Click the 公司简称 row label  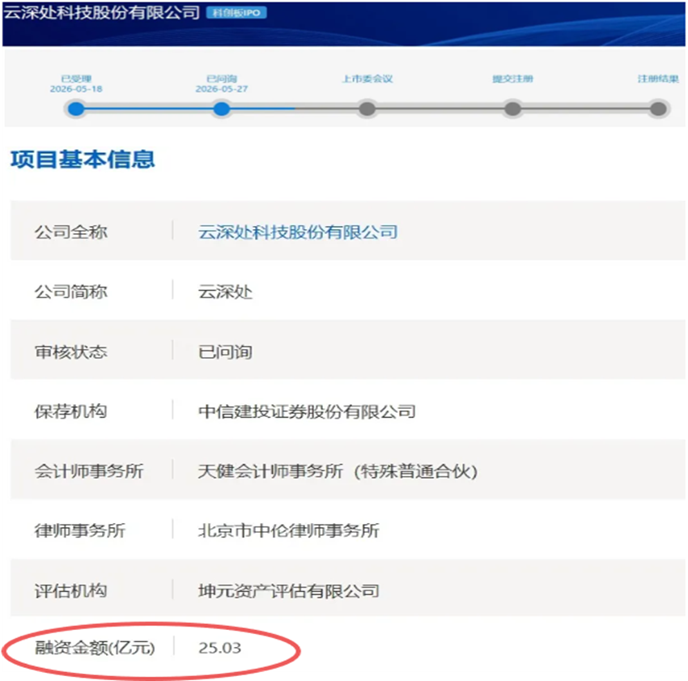(x=71, y=292)
